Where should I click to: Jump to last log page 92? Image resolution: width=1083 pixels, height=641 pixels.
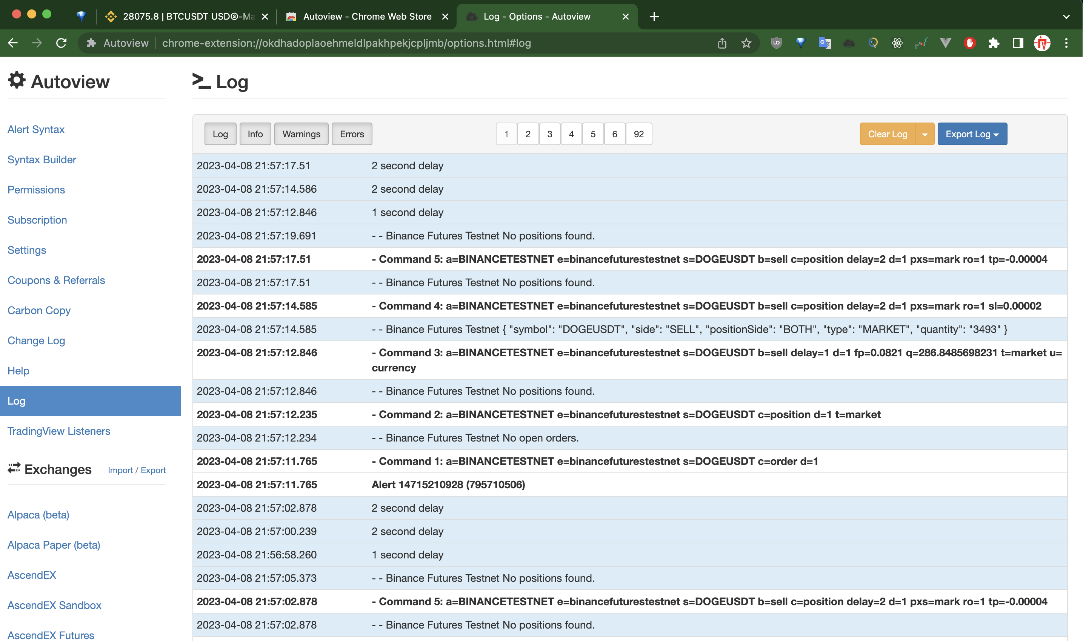639,134
